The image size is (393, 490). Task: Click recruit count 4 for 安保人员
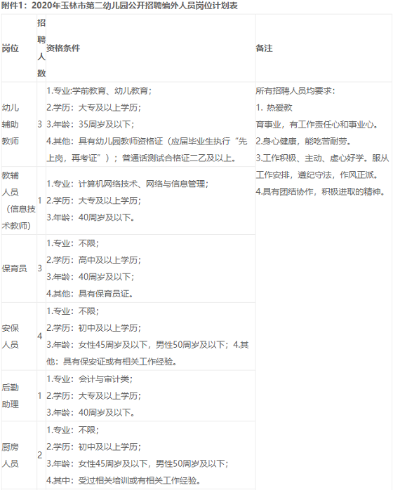click(x=40, y=336)
